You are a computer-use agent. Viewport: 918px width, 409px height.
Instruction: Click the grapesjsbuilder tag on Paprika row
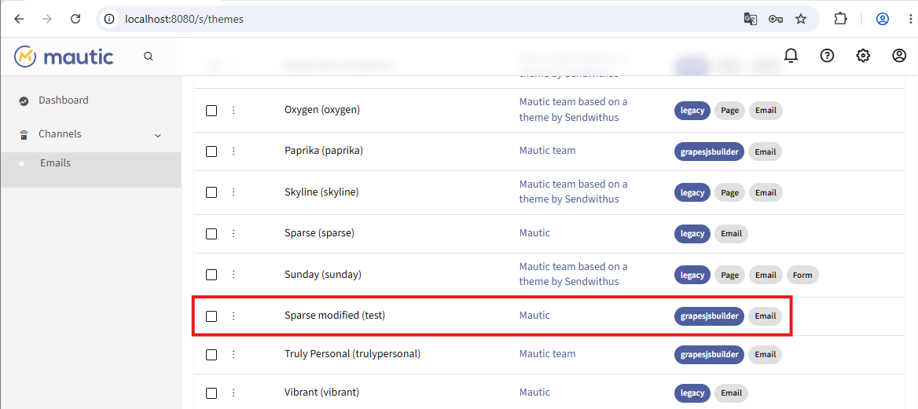click(709, 152)
